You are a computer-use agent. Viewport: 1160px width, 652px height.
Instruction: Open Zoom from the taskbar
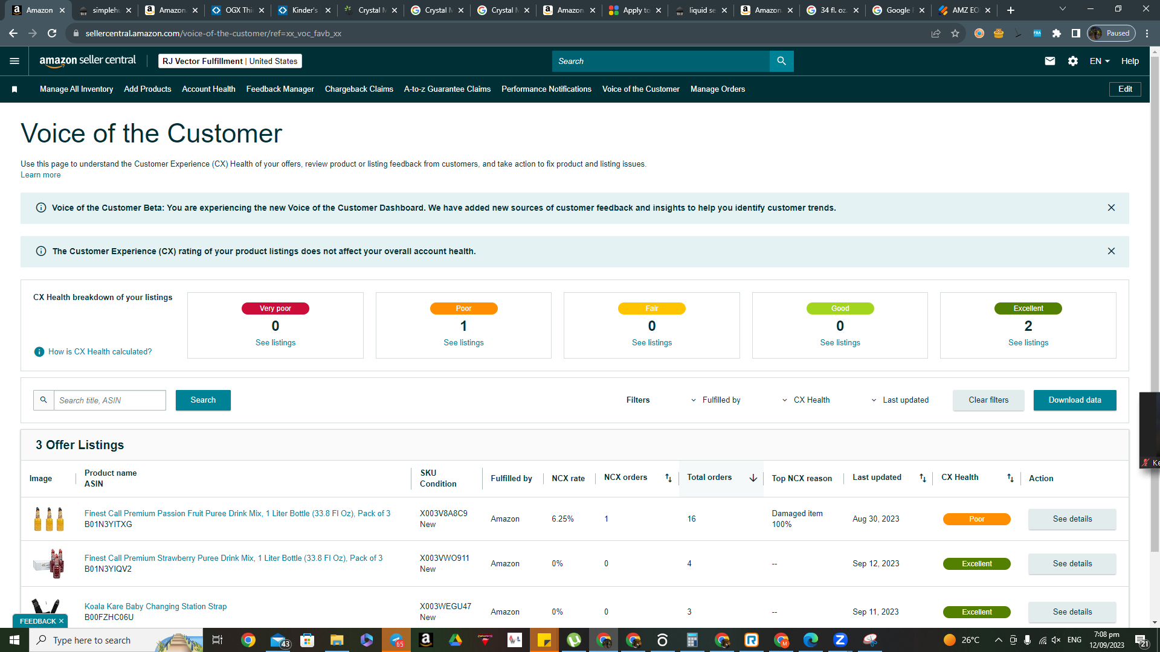(840, 640)
